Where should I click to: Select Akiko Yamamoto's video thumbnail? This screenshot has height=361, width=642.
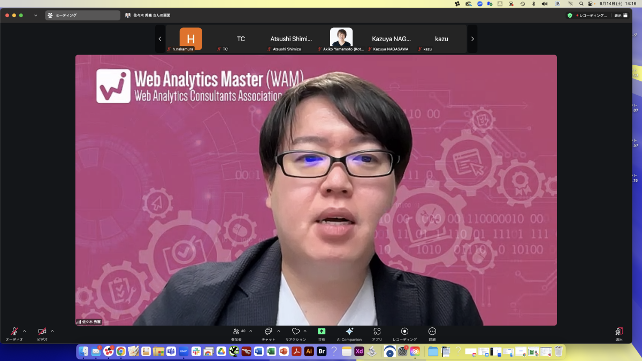tap(341, 37)
